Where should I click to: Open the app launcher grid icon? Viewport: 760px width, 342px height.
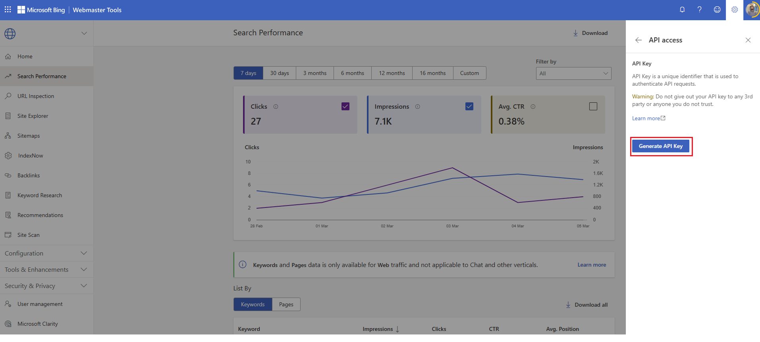[8, 10]
